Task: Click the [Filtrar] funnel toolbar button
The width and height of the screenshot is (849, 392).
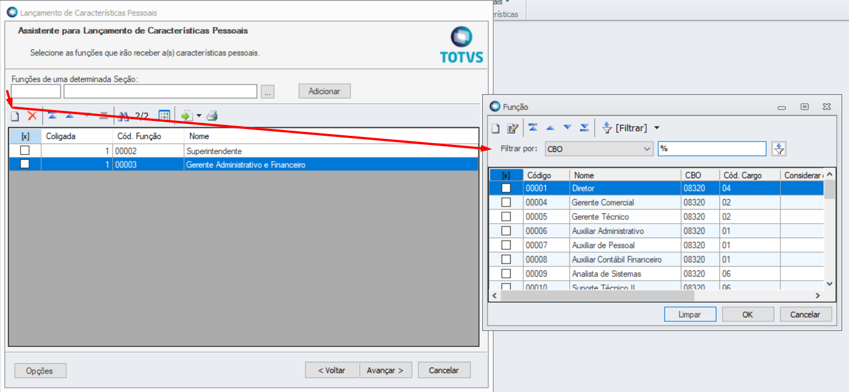Action: click(624, 128)
